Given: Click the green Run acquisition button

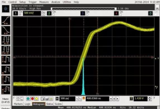Looking at the screenshot, I should coord(28,99).
